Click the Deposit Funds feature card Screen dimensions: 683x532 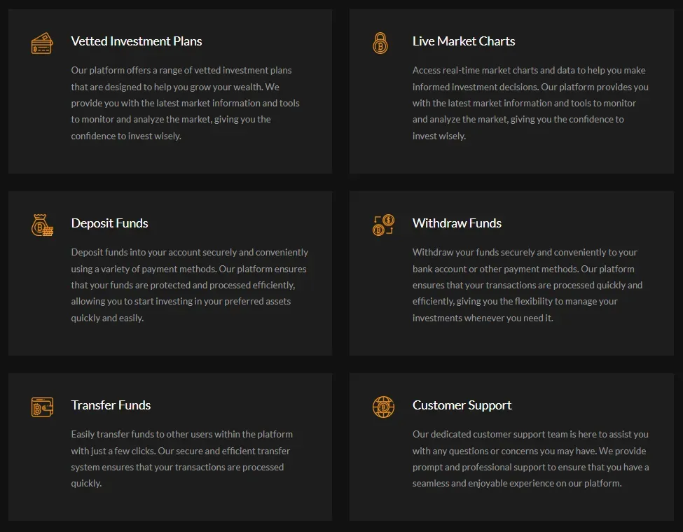click(x=170, y=273)
